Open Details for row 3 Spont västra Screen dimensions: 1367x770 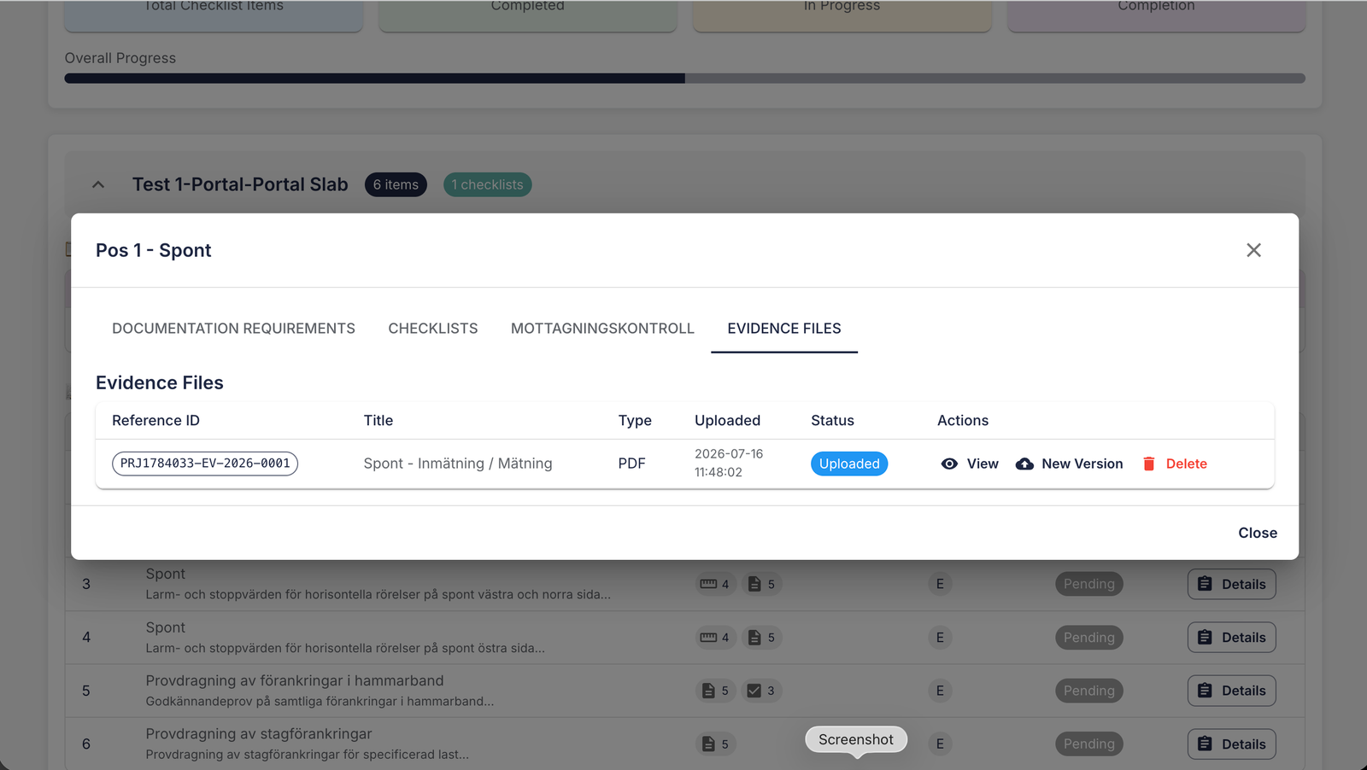[1231, 584]
